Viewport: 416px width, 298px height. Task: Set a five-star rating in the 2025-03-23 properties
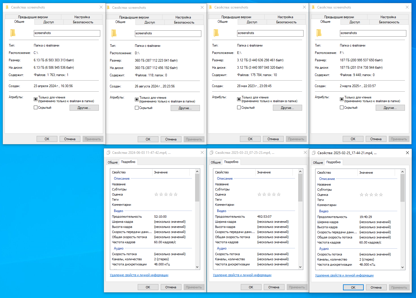[x=279, y=194]
